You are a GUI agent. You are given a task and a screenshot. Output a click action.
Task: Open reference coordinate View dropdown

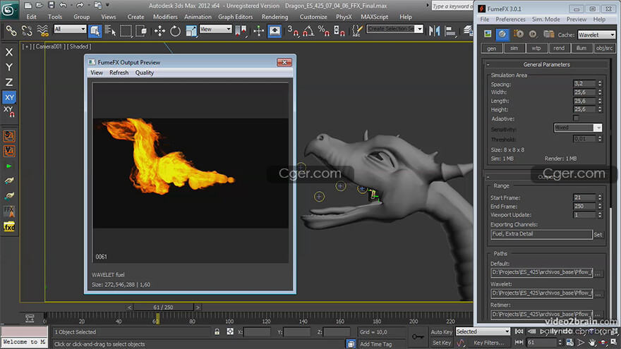215,30
